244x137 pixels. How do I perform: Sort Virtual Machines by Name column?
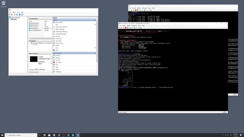pos(31,21)
